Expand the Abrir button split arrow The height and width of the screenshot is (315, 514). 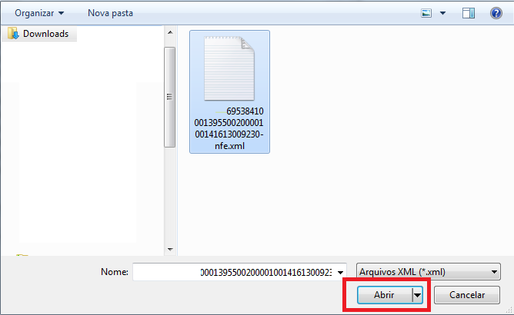coord(417,295)
